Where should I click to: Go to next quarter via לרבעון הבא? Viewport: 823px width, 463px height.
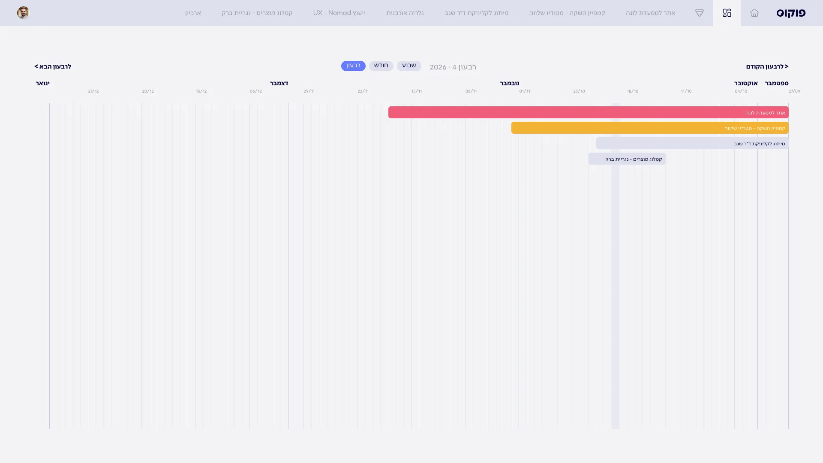[x=53, y=66]
